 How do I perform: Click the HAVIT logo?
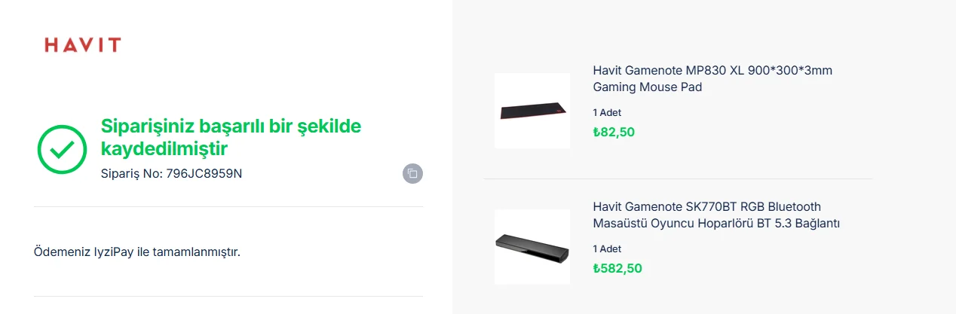[x=83, y=45]
